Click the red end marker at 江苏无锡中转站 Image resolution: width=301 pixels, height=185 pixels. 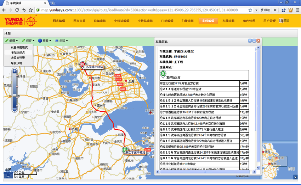click(x=83, y=64)
